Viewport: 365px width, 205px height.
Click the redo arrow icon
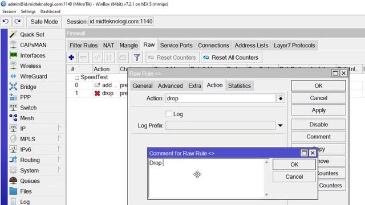pos(18,22)
